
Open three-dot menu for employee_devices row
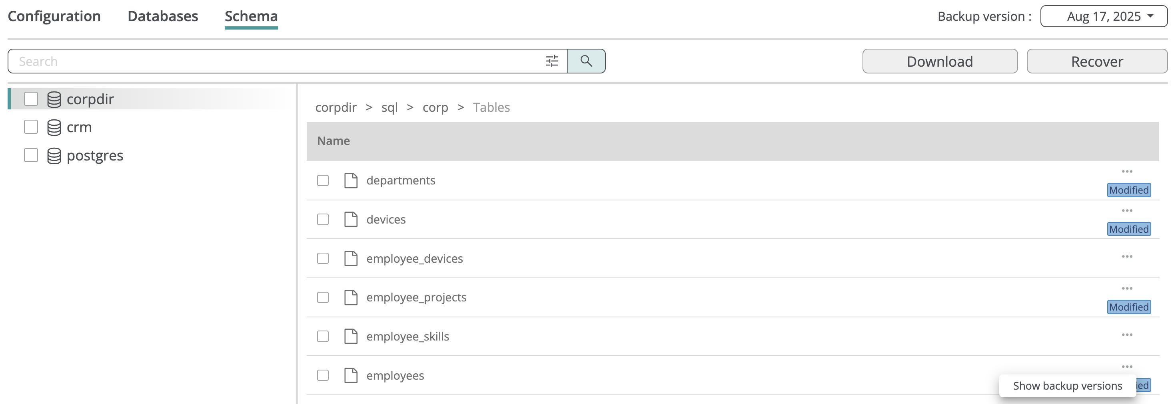(1126, 257)
